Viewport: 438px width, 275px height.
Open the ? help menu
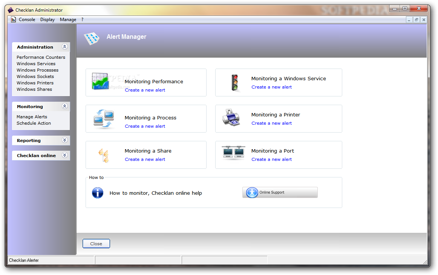[x=83, y=20]
